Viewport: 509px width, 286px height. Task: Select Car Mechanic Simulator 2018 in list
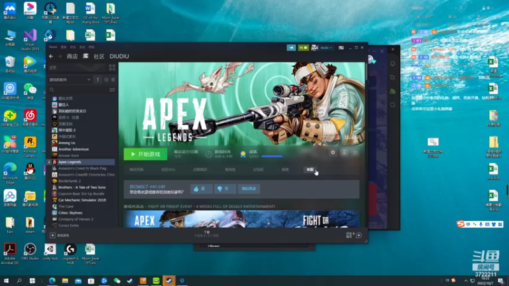(x=82, y=200)
